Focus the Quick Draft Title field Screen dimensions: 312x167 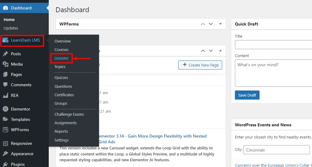(273, 45)
